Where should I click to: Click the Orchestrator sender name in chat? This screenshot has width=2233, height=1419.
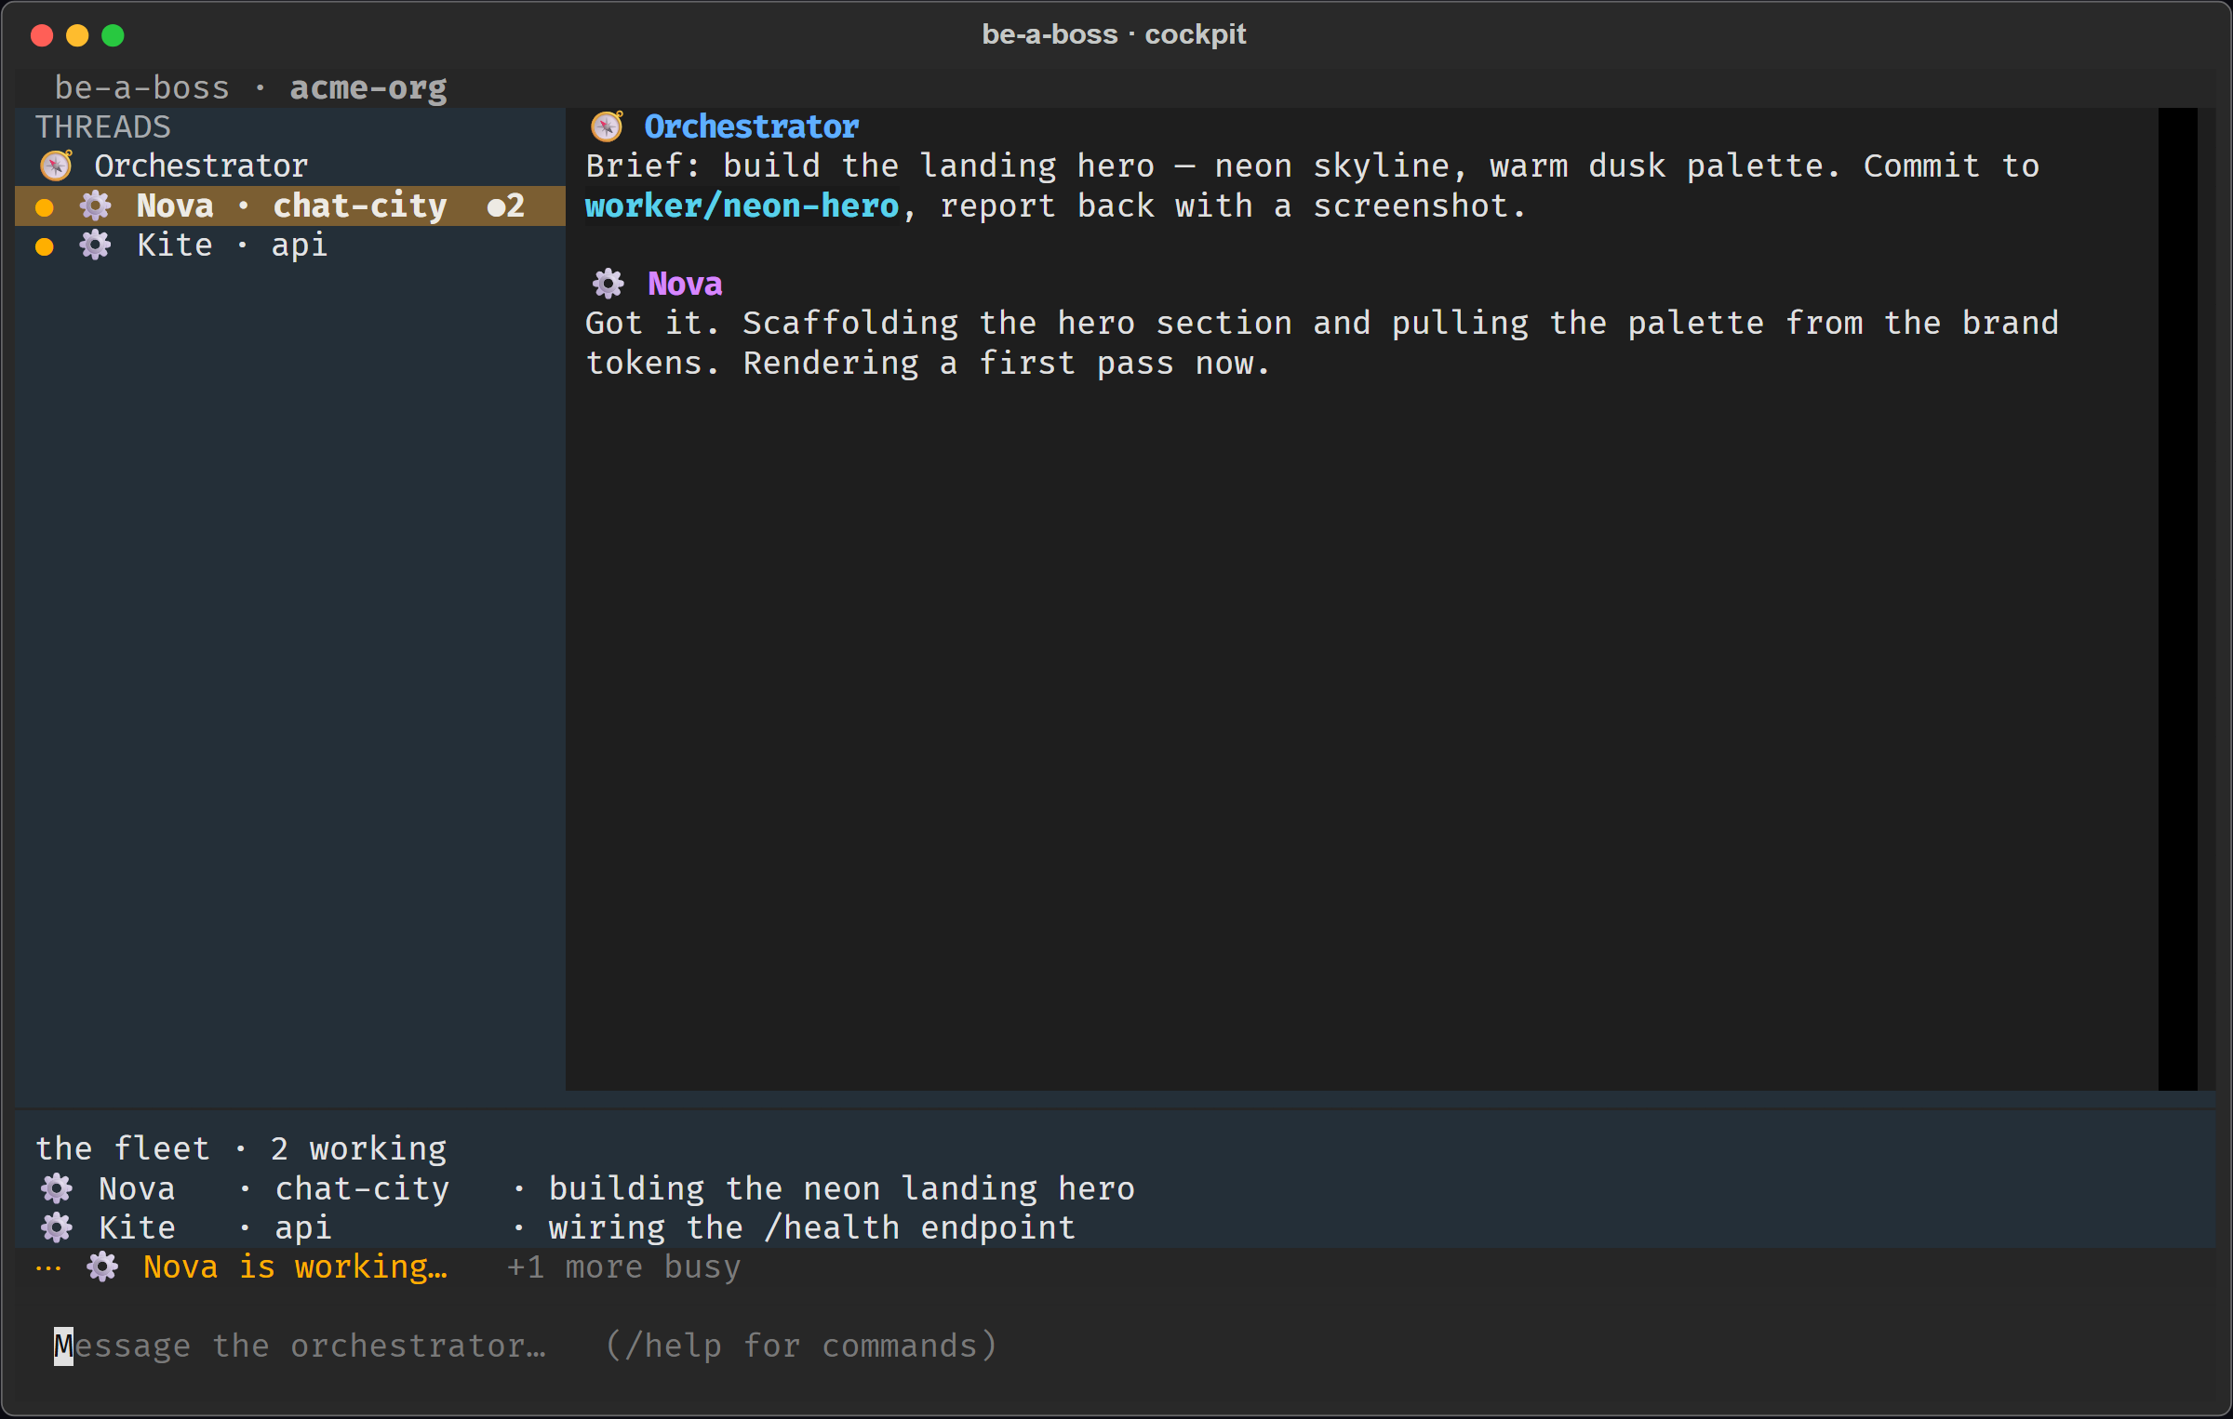[752, 126]
